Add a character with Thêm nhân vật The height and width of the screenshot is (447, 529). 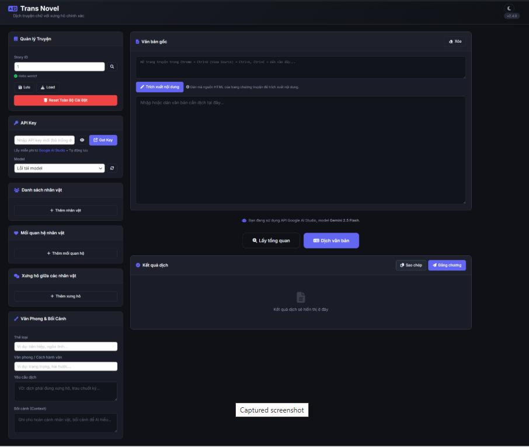point(65,210)
